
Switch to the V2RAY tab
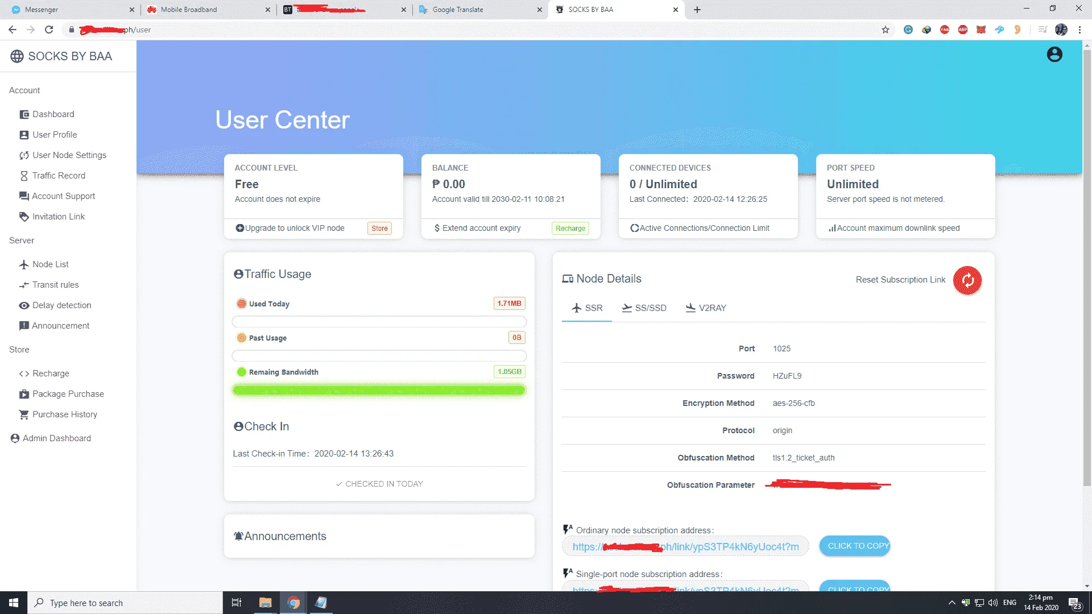pyautogui.click(x=706, y=308)
